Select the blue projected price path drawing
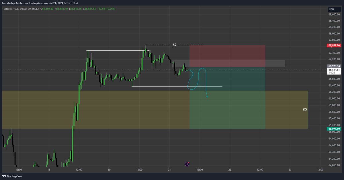Viewport: 344px width, 180px height. pos(198,83)
